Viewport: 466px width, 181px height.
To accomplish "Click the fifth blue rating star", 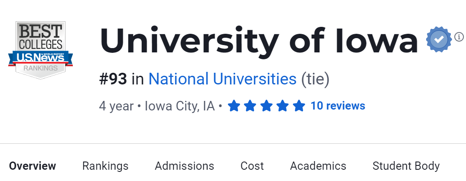I will click(x=299, y=106).
